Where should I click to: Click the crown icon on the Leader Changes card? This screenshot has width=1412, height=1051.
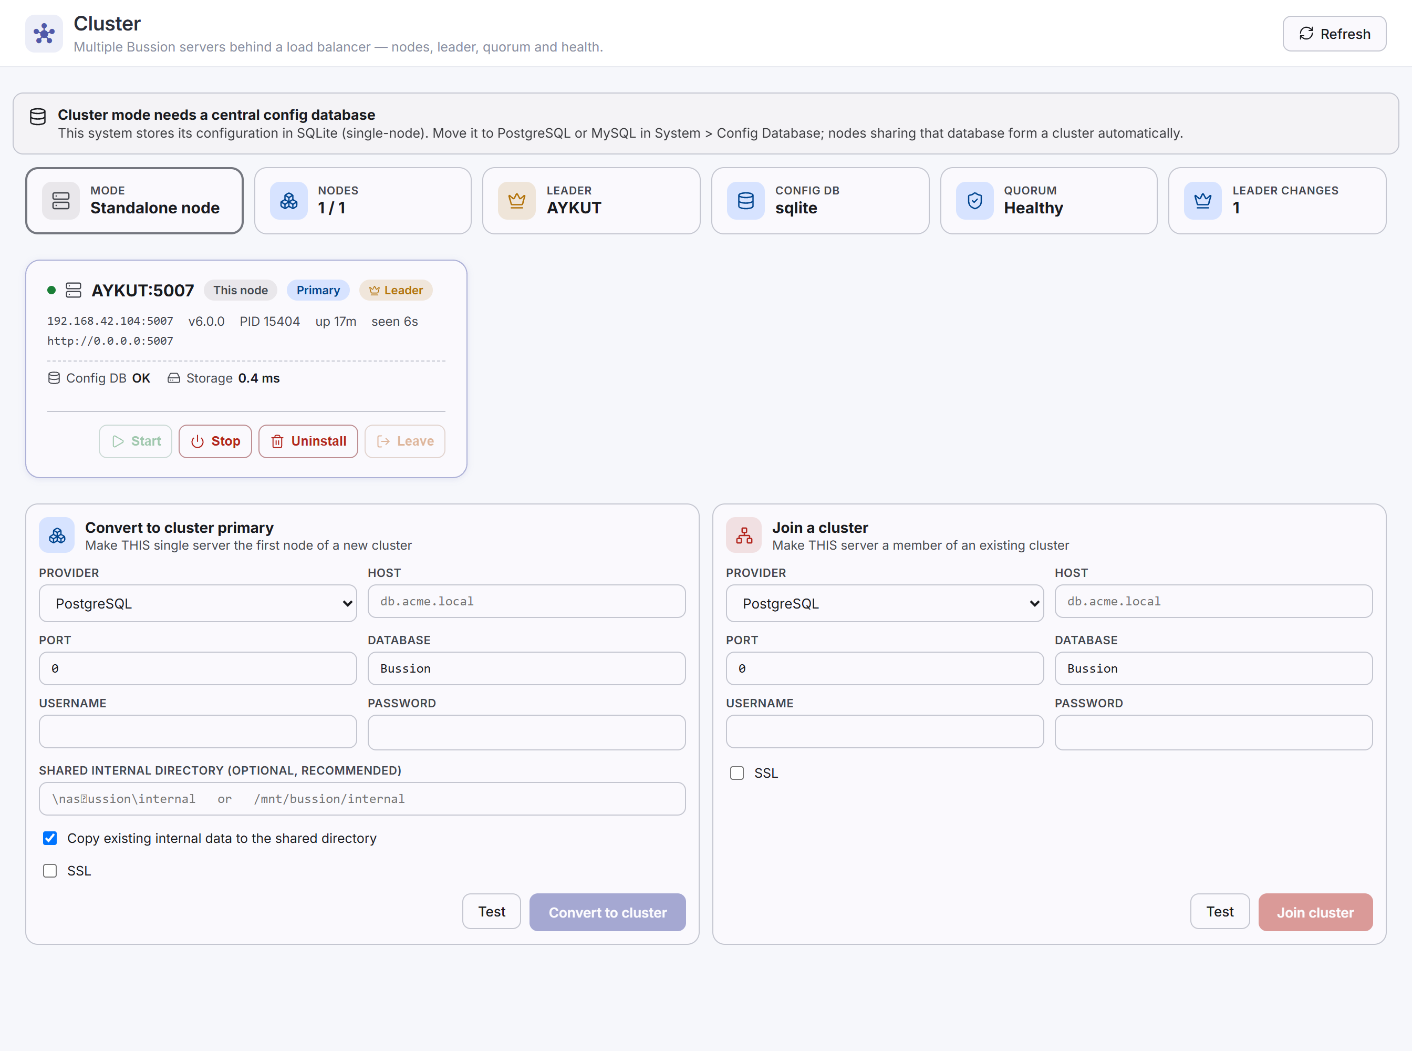pyautogui.click(x=1203, y=201)
